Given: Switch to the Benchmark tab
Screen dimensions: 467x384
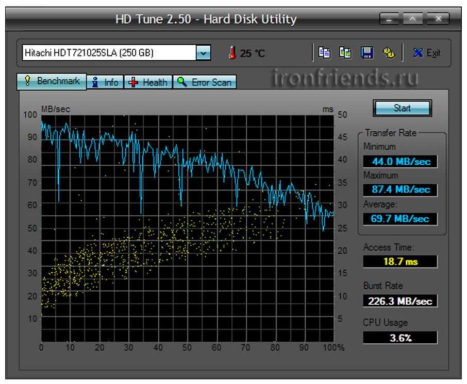Looking at the screenshot, I should (x=52, y=81).
